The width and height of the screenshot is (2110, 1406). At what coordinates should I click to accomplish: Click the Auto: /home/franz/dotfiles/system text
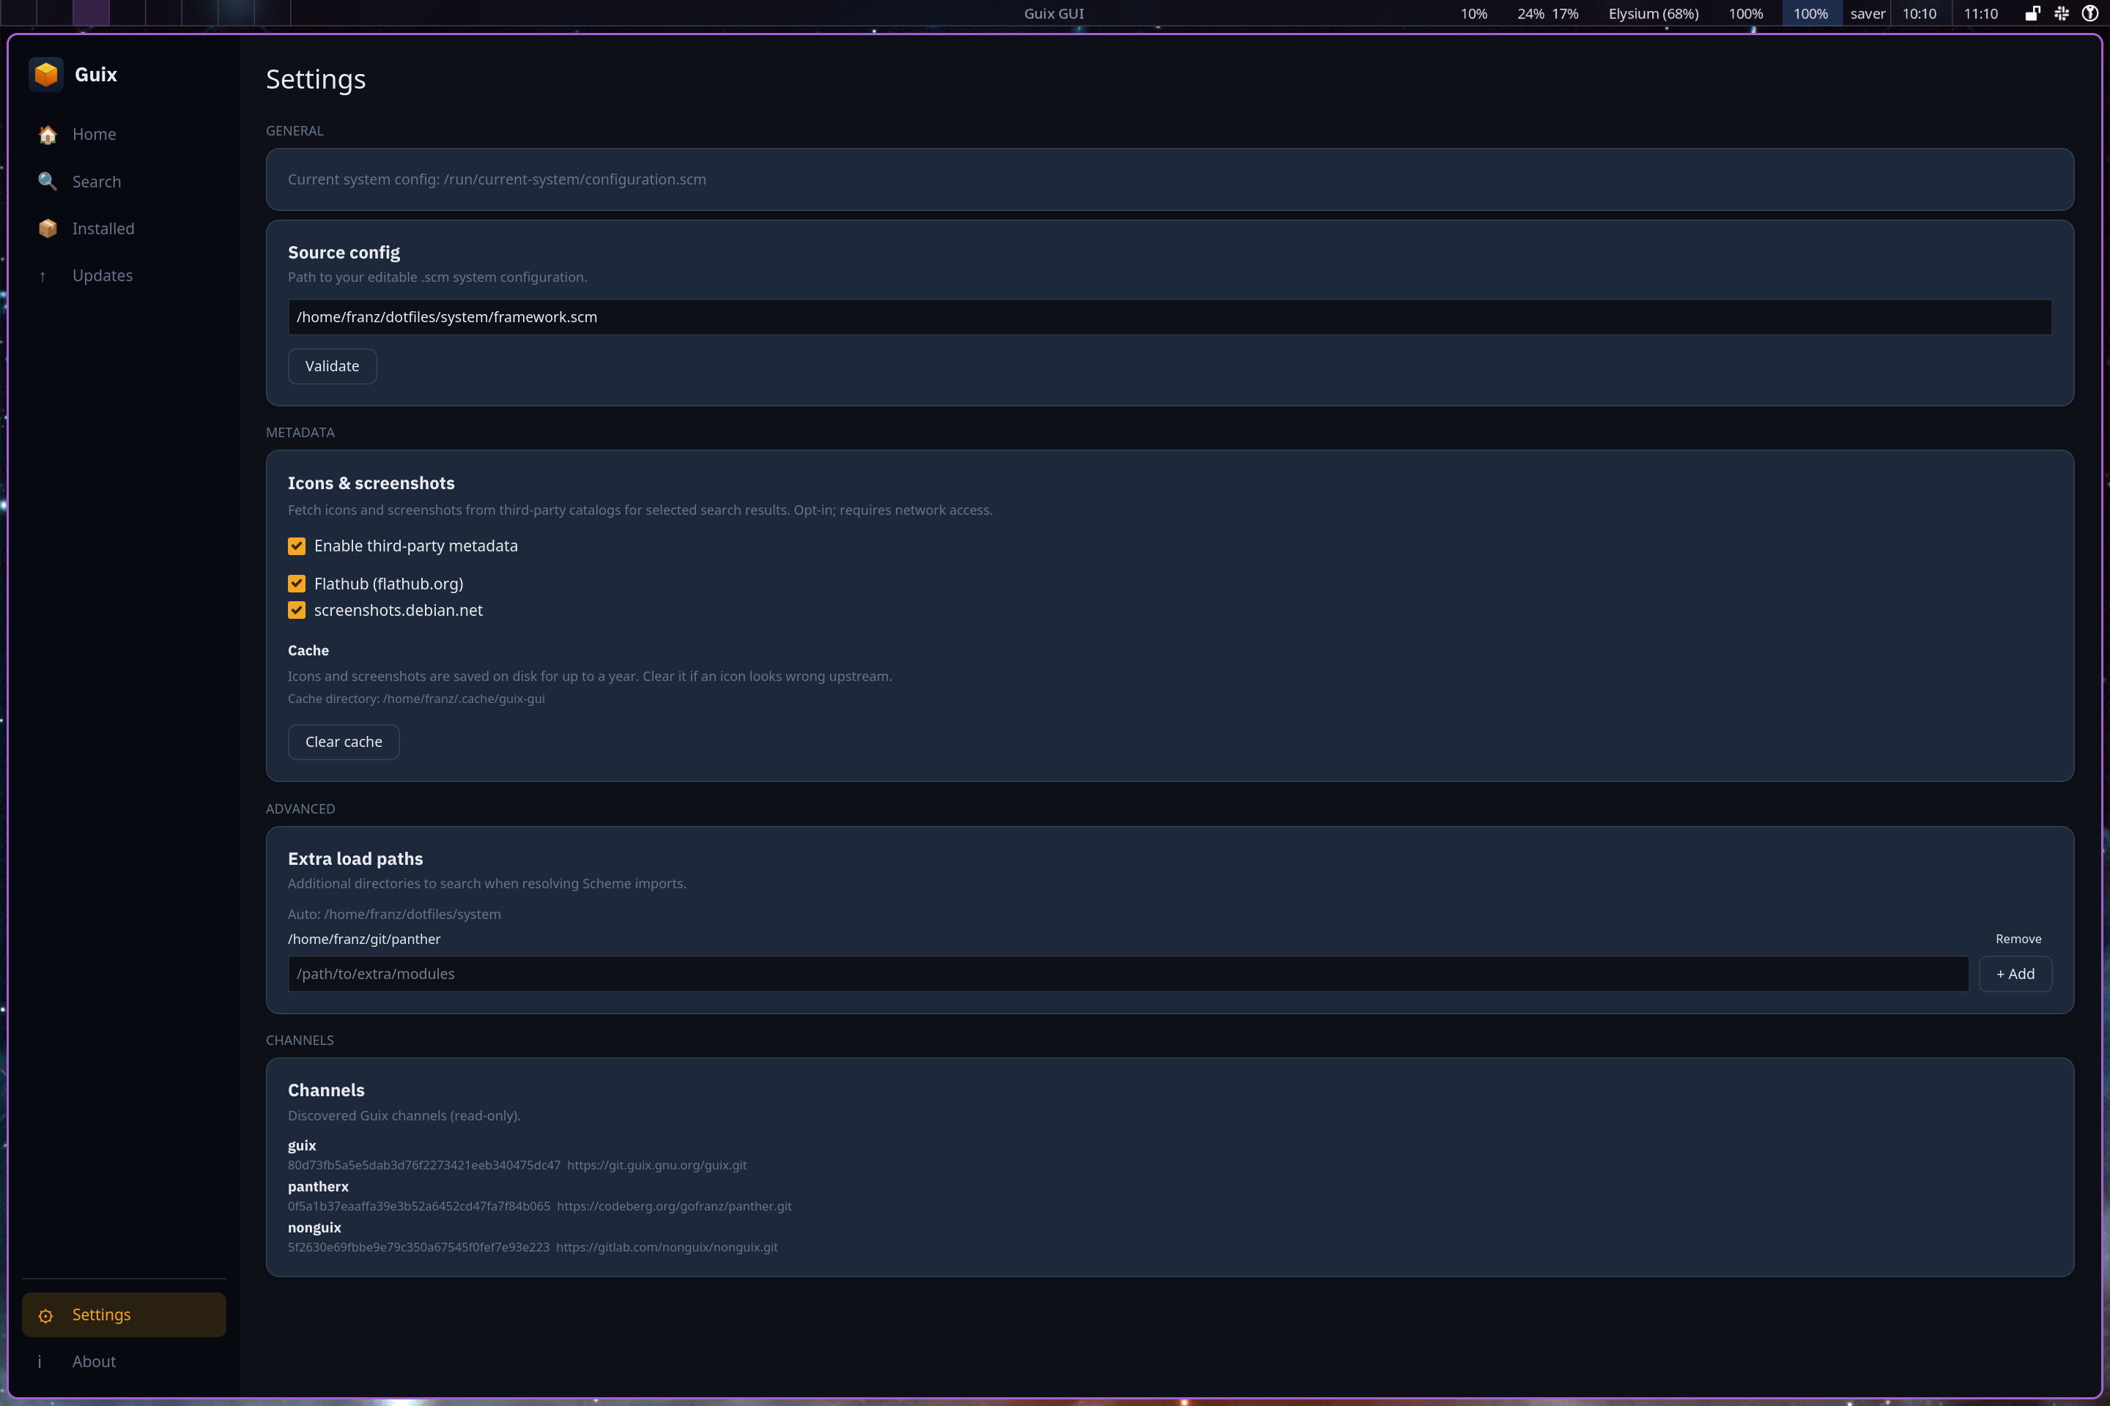pyautogui.click(x=395, y=915)
